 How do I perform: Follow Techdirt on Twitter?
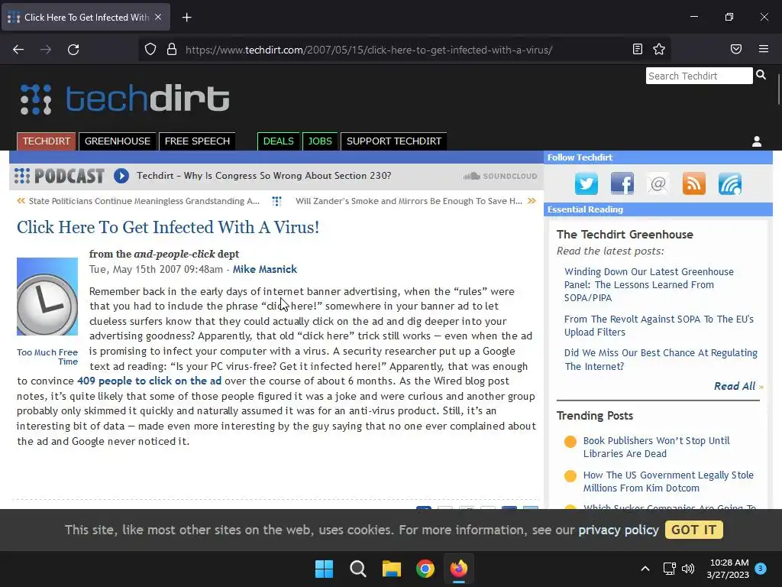[x=586, y=183]
